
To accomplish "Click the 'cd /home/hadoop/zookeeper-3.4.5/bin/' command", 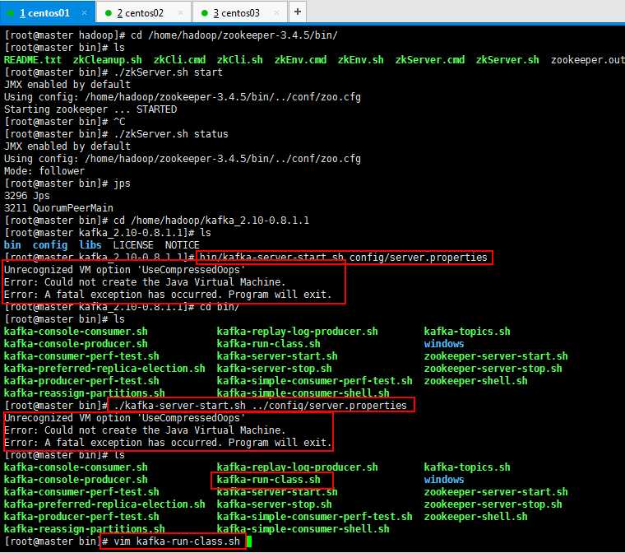I will point(234,35).
